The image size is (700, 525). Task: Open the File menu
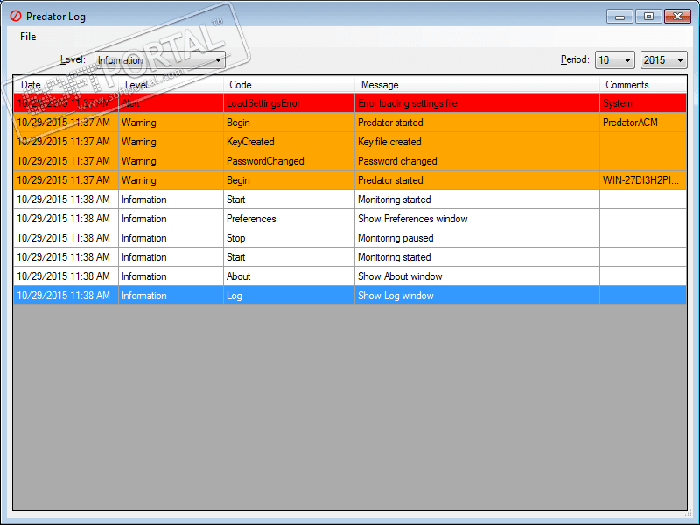tap(28, 37)
